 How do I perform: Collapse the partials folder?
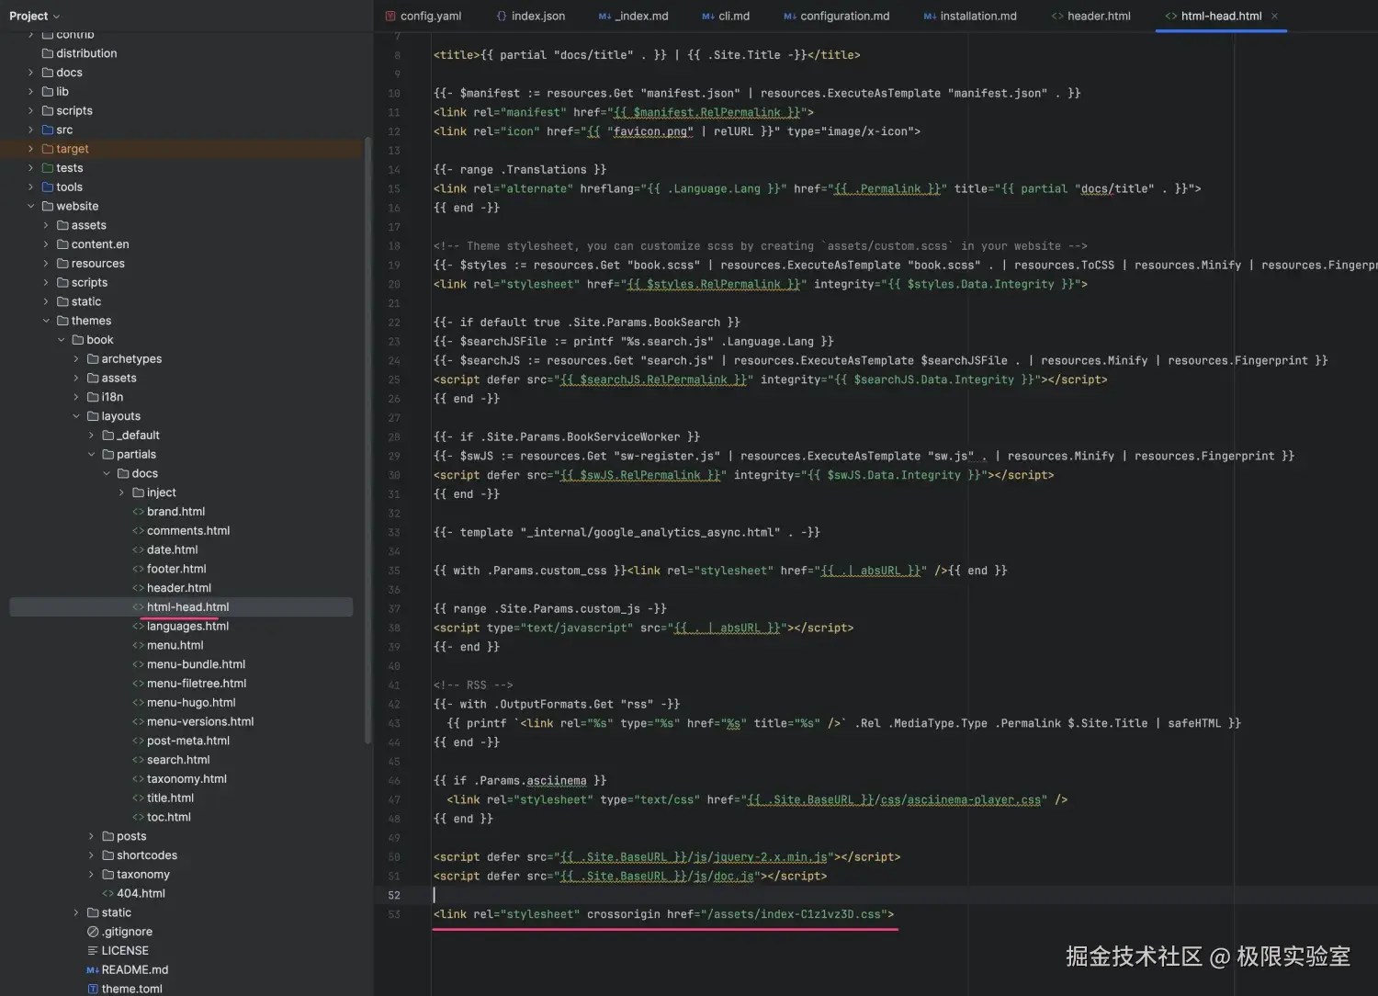[91, 455]
